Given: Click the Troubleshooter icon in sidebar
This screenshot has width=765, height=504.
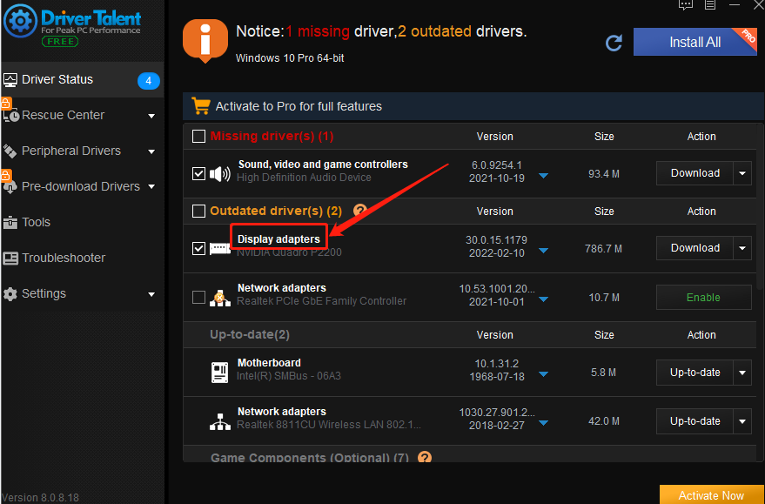Looking at the screenshot, I should click(x=10, y=259).
